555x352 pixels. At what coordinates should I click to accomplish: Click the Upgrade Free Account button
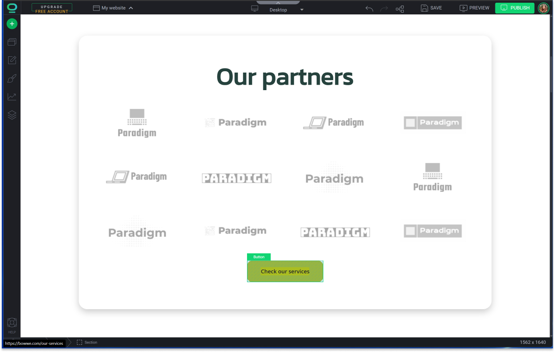52,8
